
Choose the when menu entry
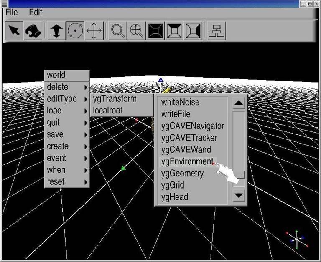click(x=67, y=170)
